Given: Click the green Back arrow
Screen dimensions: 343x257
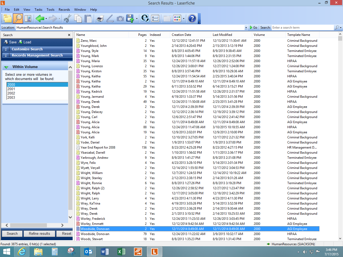Looking at the screenshot, I should pos(40,18).
